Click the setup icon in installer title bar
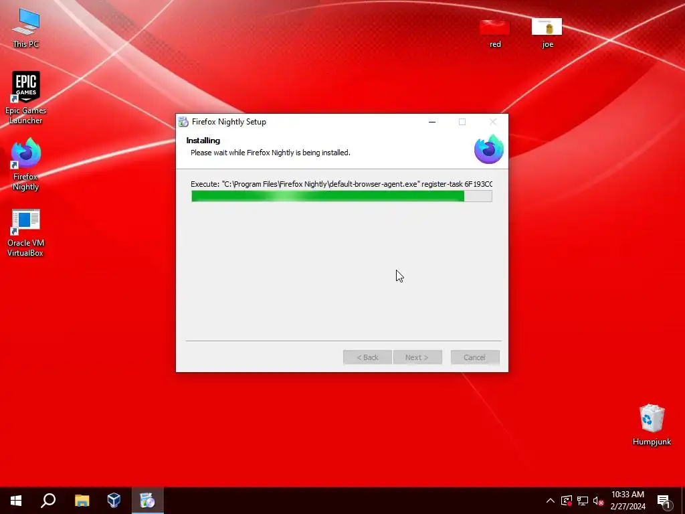The height and width of the screenshot is (514, 685). 183,122
